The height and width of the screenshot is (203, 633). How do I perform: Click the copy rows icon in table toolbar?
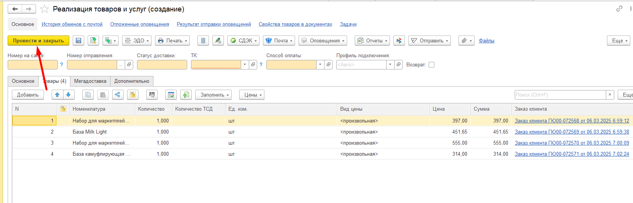(88, 95)
